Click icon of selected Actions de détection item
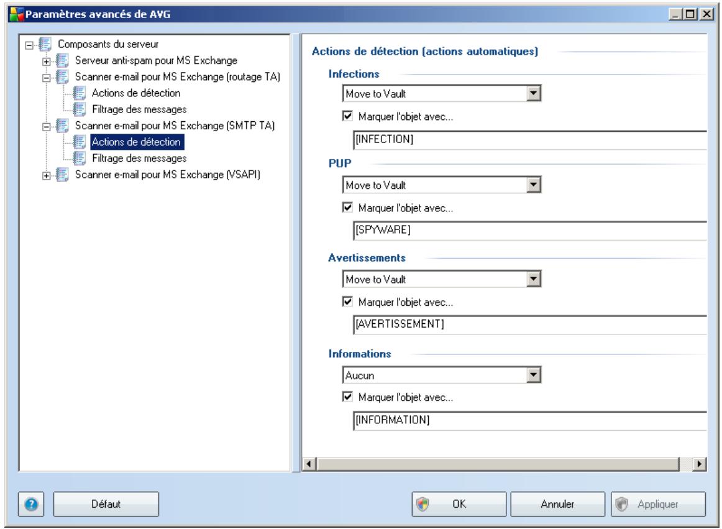The height and width of the screenshot is (529, 722). pyautogui.click(x=79, y=142)
